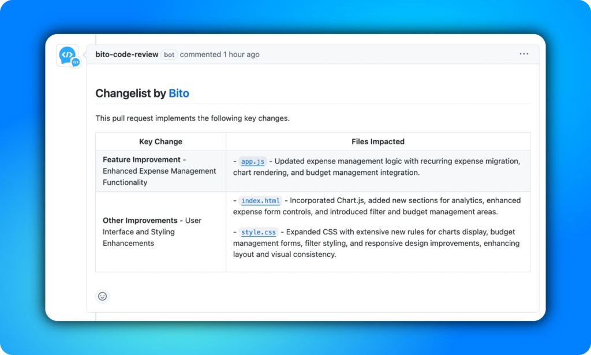Open the reaction smiley icon

click(x=102, y=296)
